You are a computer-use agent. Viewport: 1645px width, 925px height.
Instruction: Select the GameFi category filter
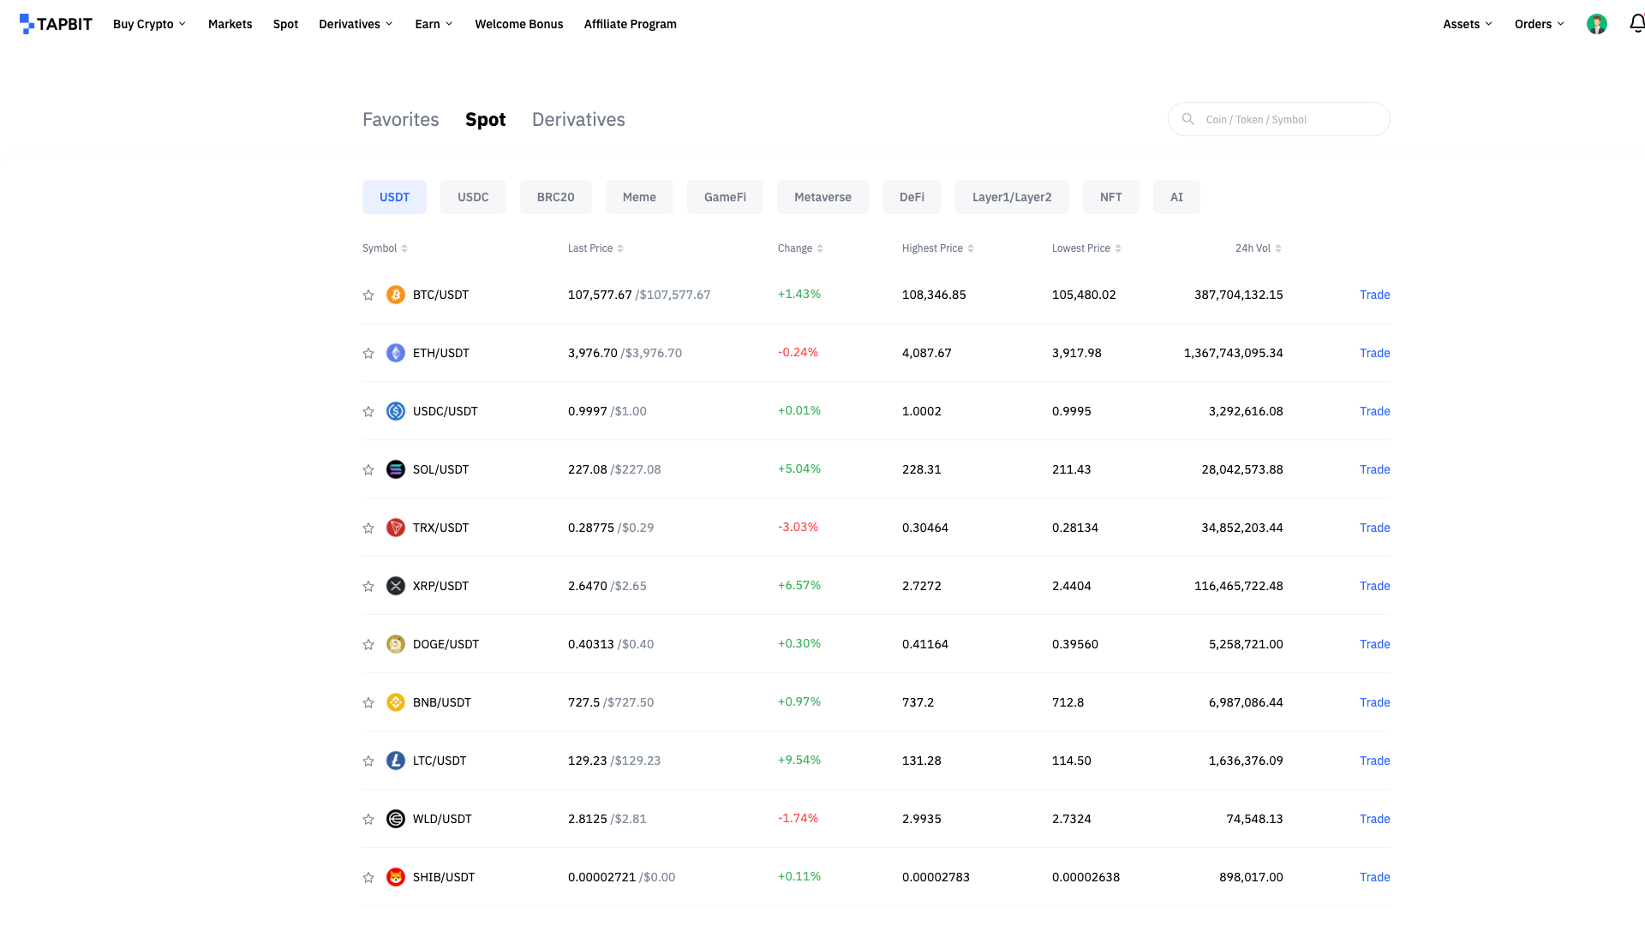coord(725,197)
